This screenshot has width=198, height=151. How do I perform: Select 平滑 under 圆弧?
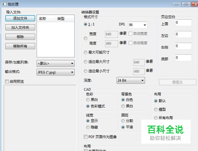coord(123,127)
